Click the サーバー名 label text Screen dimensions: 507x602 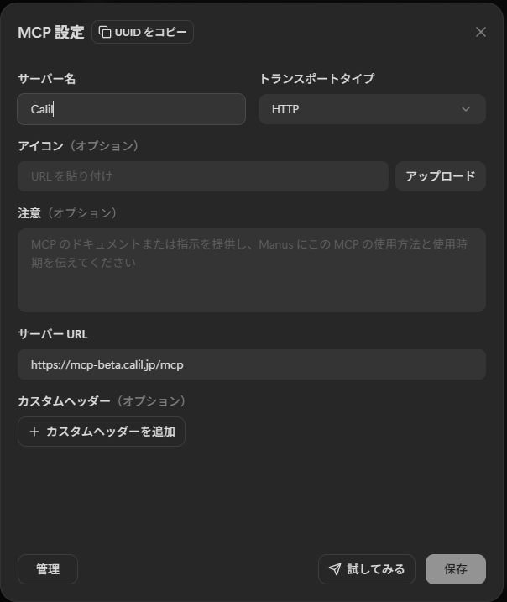[x=47, y=79]
